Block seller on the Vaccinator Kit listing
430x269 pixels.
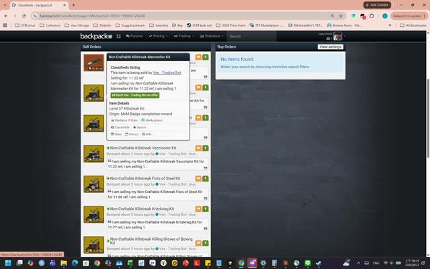[x=192, y=154]
